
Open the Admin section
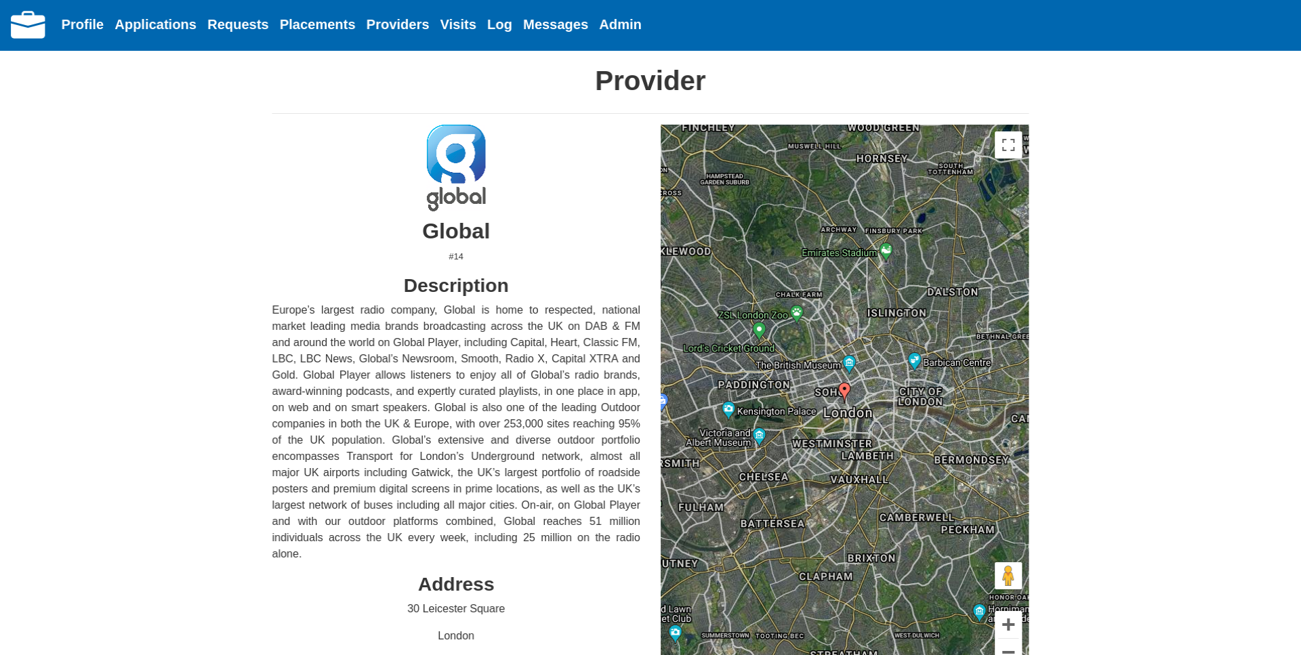click(x=620, y=24)
